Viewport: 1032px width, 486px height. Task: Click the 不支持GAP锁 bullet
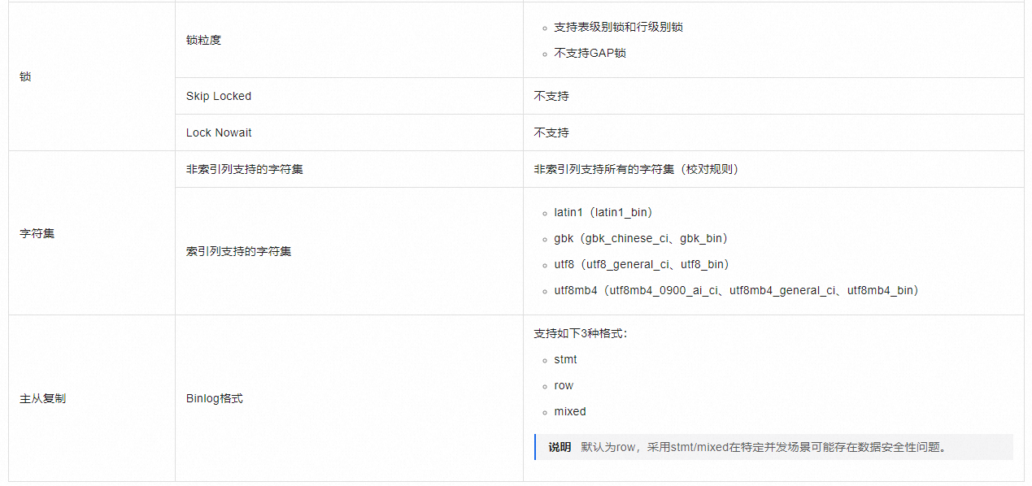click(x=590, y=53)
